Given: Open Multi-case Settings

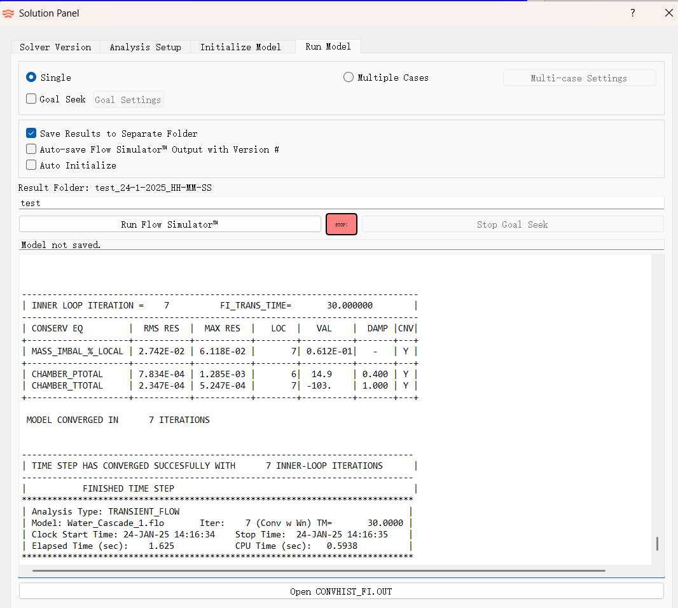Looking at the screenshot, I should [x=579, y=77].
